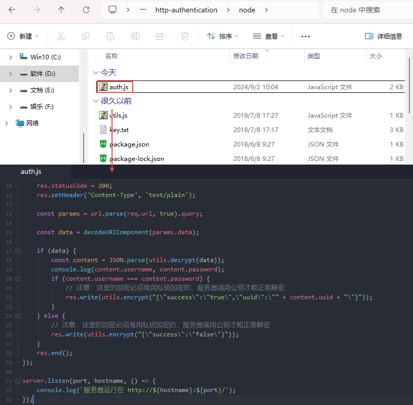Select 娱乐 (F:) in navigation pane
The width and height of the screenshot is (413, 405).
[x=40, y=107]
